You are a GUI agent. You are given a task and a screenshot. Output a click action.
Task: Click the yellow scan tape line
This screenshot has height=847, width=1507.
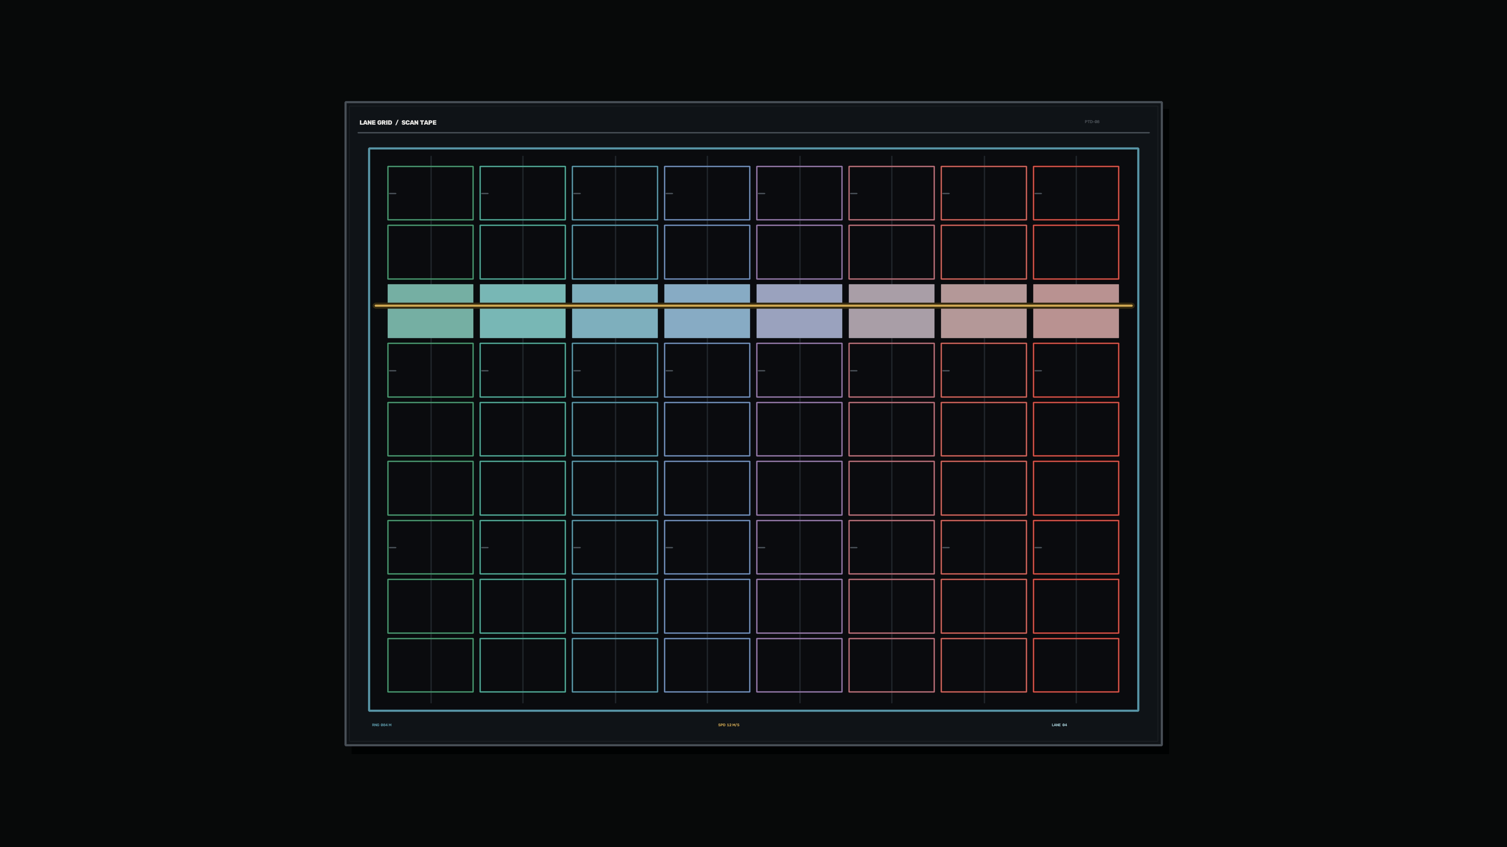coord(753,305)
